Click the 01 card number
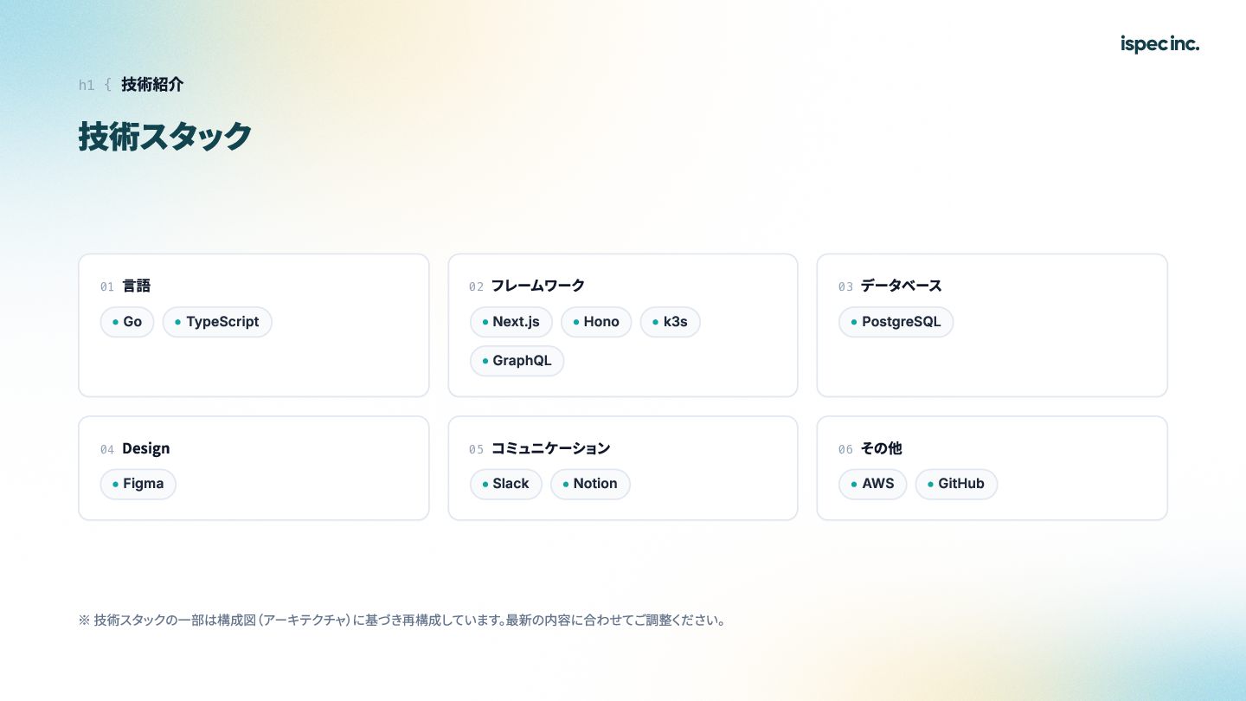The width and height of the screenshot is (1246, 701). [107, 286]
